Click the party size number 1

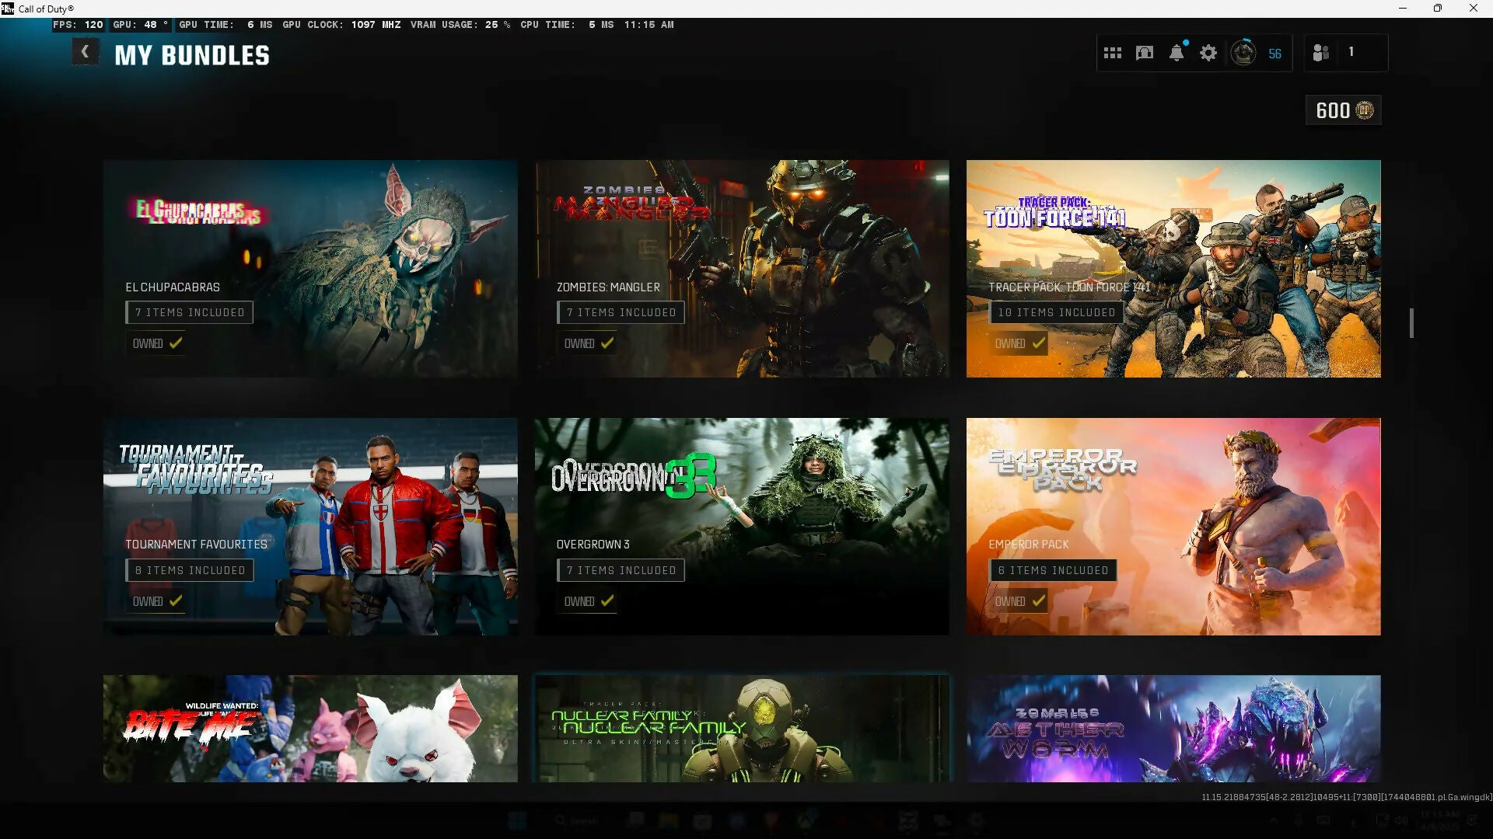tap(1351, 52)
